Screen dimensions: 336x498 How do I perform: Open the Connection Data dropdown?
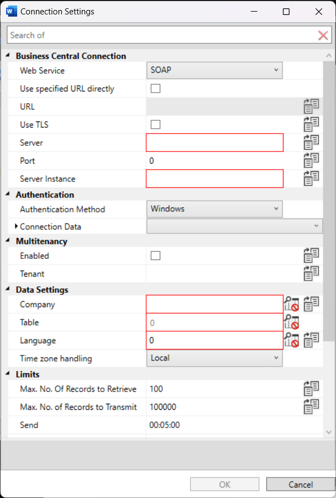[235, 226]
